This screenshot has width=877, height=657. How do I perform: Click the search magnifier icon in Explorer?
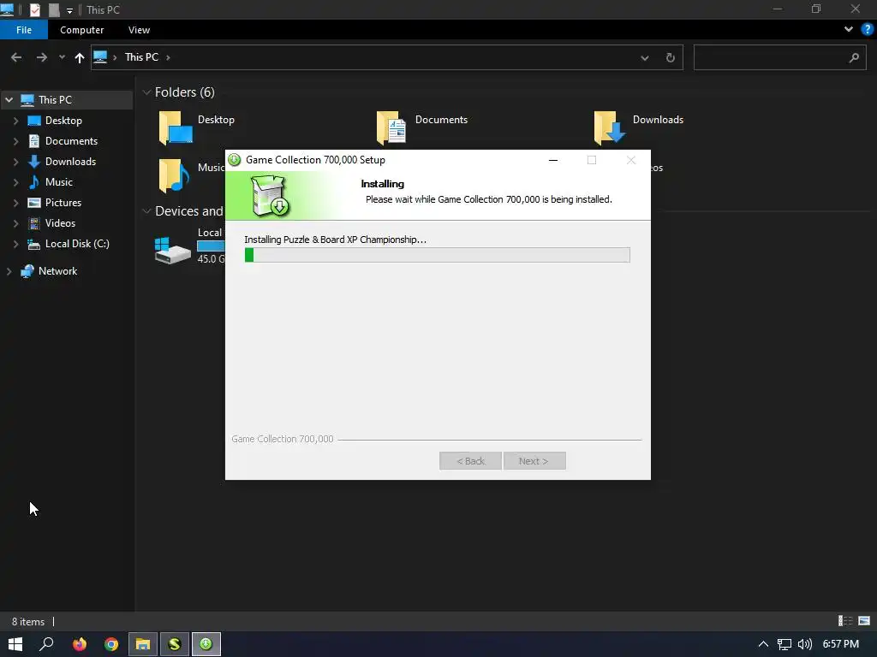pos(854,57)
